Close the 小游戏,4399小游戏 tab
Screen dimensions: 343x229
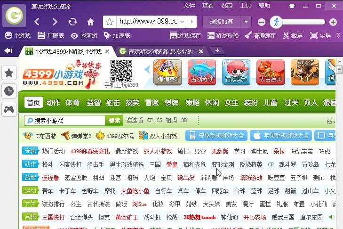(107, 51)
